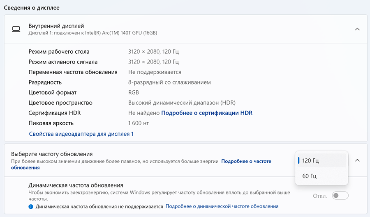This screenshot has width=370, height=217.
Task: Click the Высокий динамический диапазон (HDR) value
Action: [182, 103]
